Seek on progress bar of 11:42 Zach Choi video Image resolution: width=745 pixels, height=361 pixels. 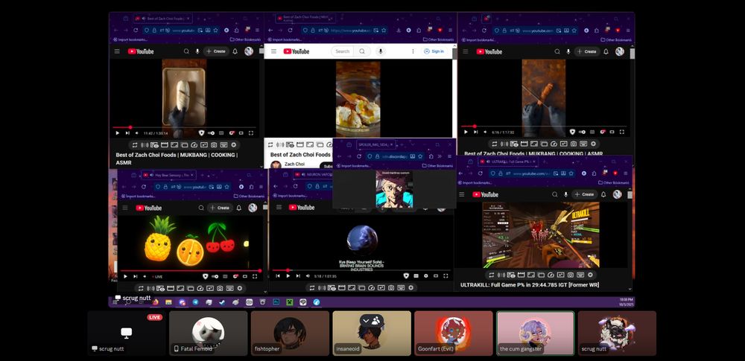click(x=184, y=127)
